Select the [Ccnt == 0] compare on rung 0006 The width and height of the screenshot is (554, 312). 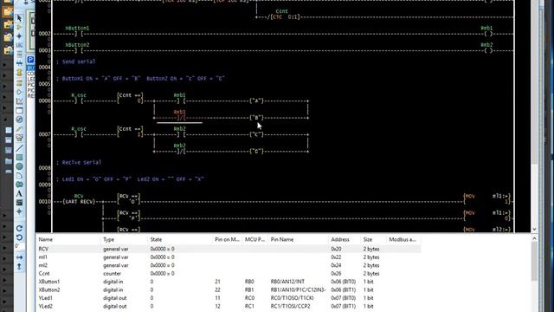pyautogui.click(x=130, y=98)
